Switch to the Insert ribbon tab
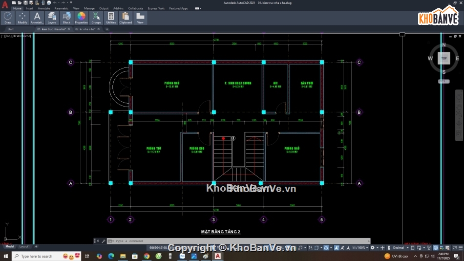The height and width of the screenshot is (261, 464). [x=29, y=8]
